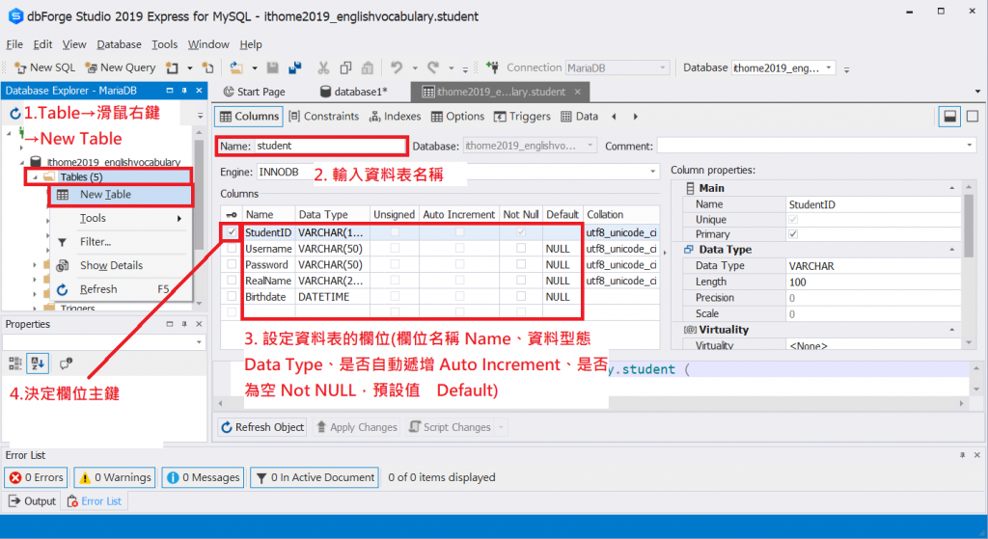Click the Redo arrow icon
This screenshot has height=539, width=988.
click(x=433, y=67)
